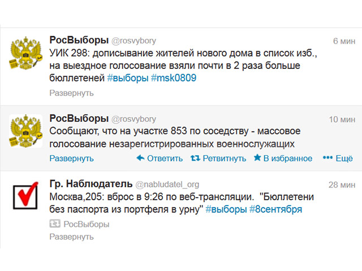Open the #msk0809 hashtag
The height and width of the screenshot is (271, 362).
tap(174, 78)
